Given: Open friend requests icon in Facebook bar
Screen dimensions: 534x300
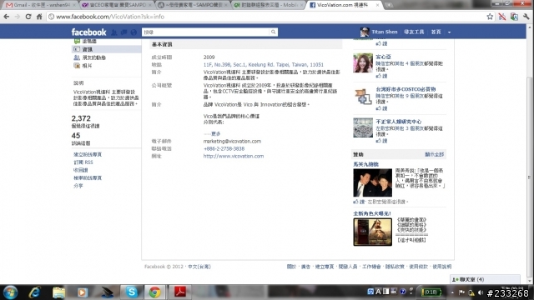Looking at the screenshot, I should tap(114, 32).
